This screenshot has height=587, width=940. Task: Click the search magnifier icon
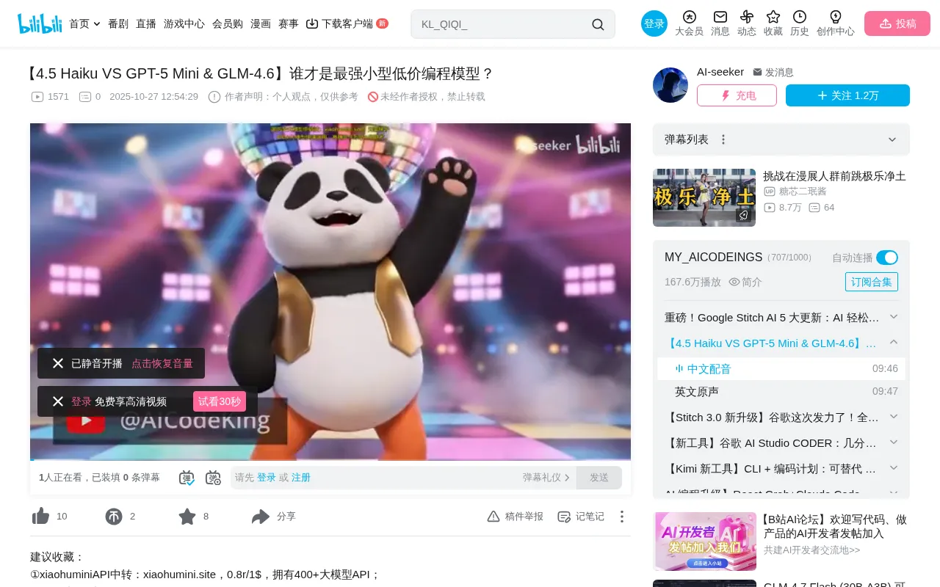598,24
